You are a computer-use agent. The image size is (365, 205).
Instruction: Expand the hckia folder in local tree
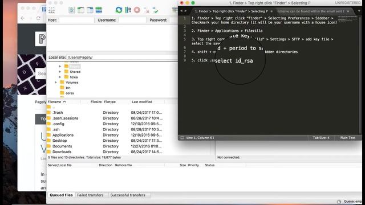click(x=60, y=77)
